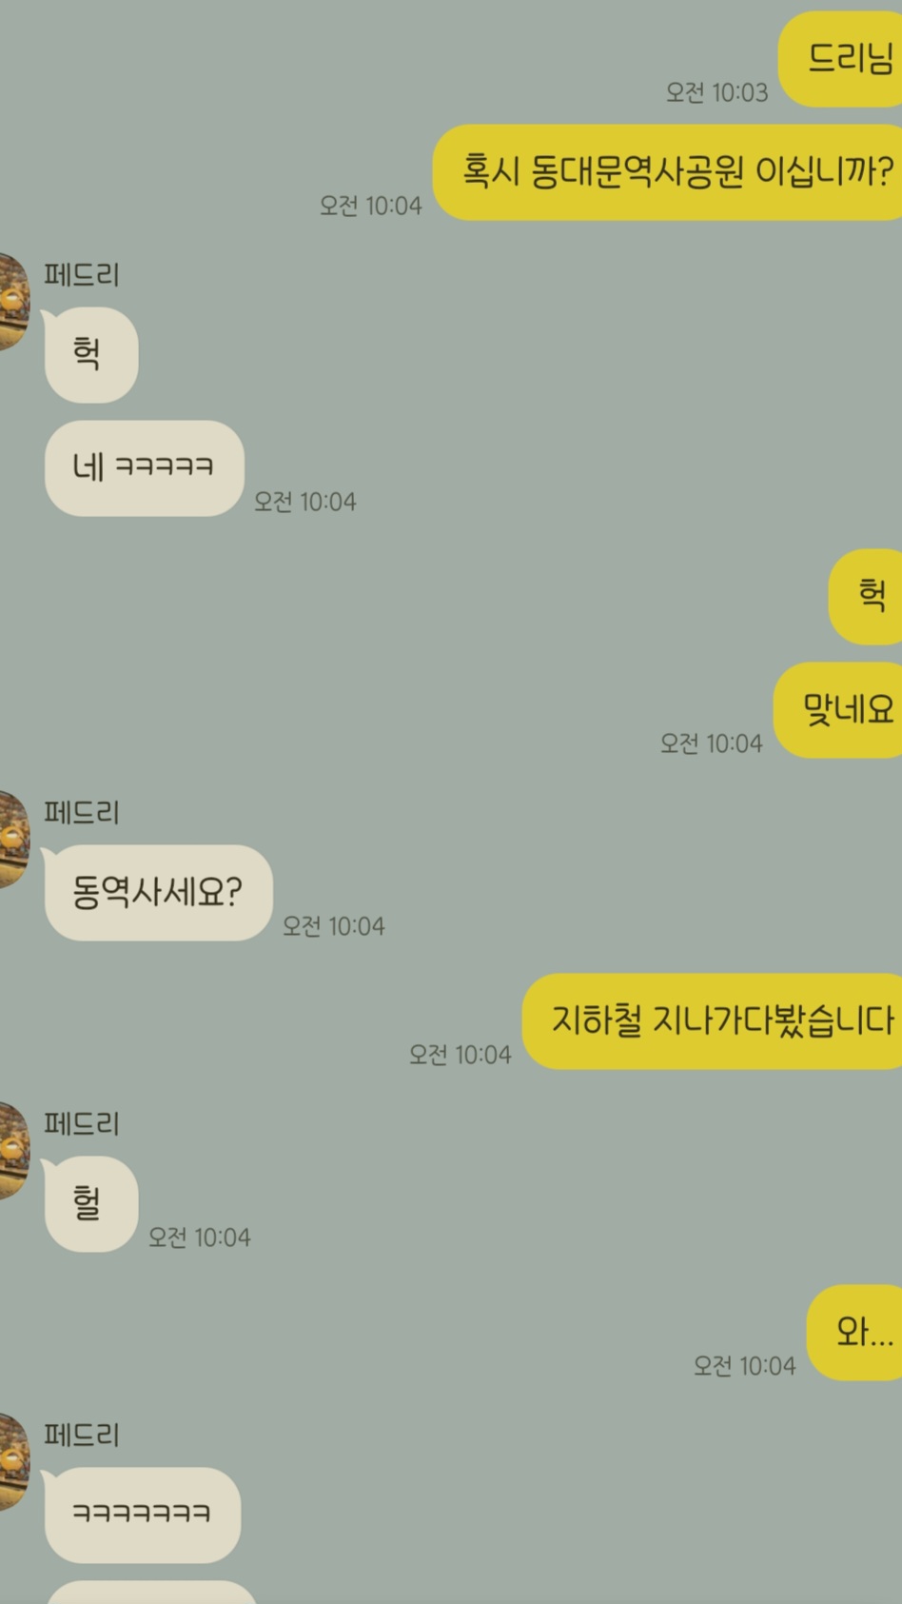The width and height of the screenshot is (902, 1604).
Task: Tap the 지하철 지나가다봤습니다 bubble
Action: 713,1021
